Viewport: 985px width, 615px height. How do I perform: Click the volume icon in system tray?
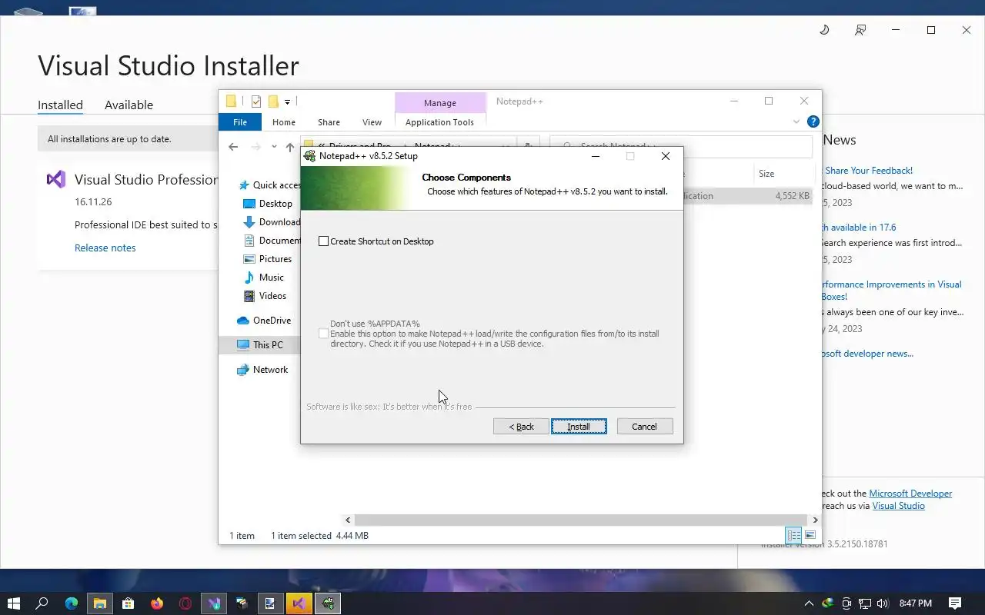tap(883, 603)
